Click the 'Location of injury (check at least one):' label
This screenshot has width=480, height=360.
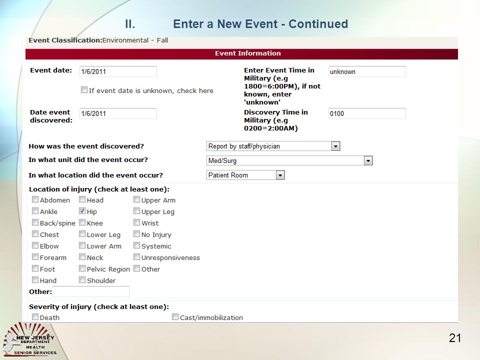(99, 189)
